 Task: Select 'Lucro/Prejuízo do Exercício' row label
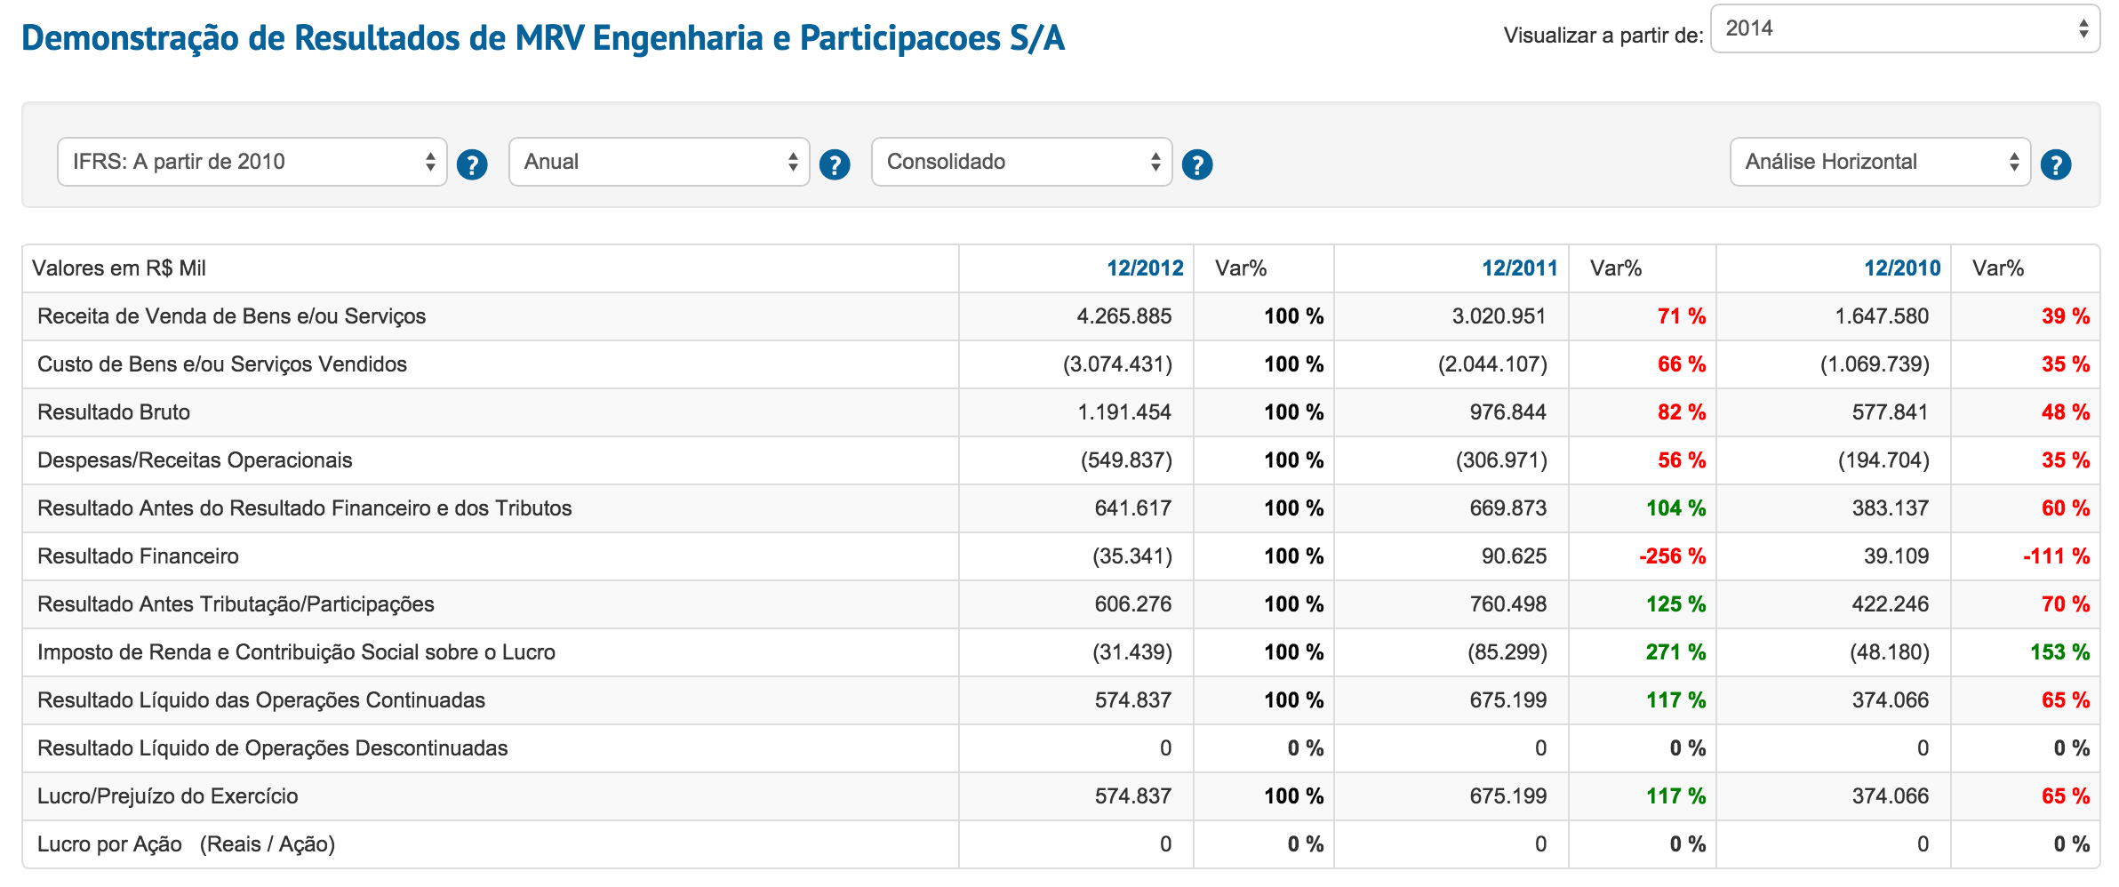click(x=168, y=796)
